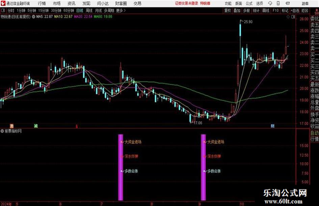This screenshot has width=319, height=206.
Task: Open the 交易 menu
Action: [x=137, y=3]
